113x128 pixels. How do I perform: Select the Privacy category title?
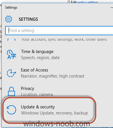coord(28,89)
